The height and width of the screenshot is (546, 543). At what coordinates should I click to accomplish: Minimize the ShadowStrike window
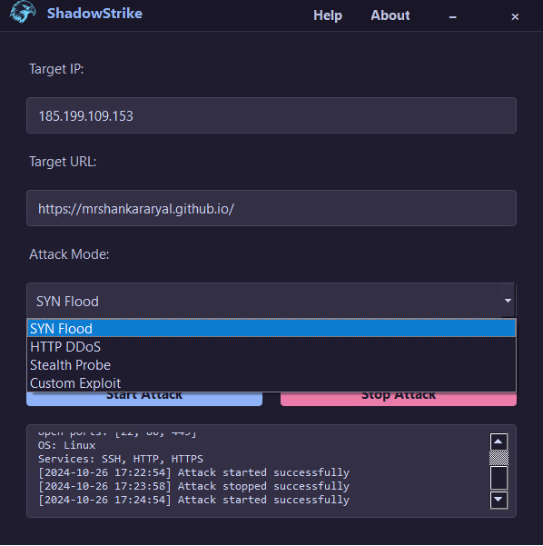point(452,16)
